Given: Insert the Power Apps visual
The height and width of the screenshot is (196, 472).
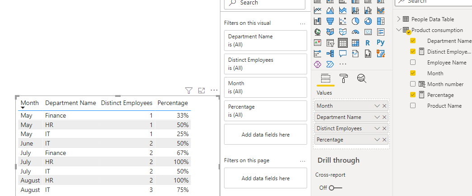Looking at the screenshot, I should coord(318,64).
